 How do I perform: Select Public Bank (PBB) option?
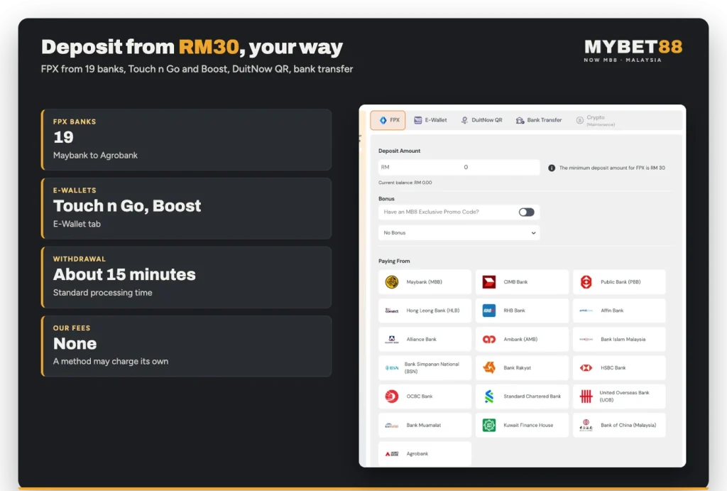coord(619,281)
